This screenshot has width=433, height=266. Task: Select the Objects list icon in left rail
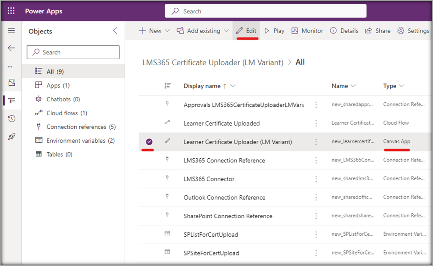11,100
